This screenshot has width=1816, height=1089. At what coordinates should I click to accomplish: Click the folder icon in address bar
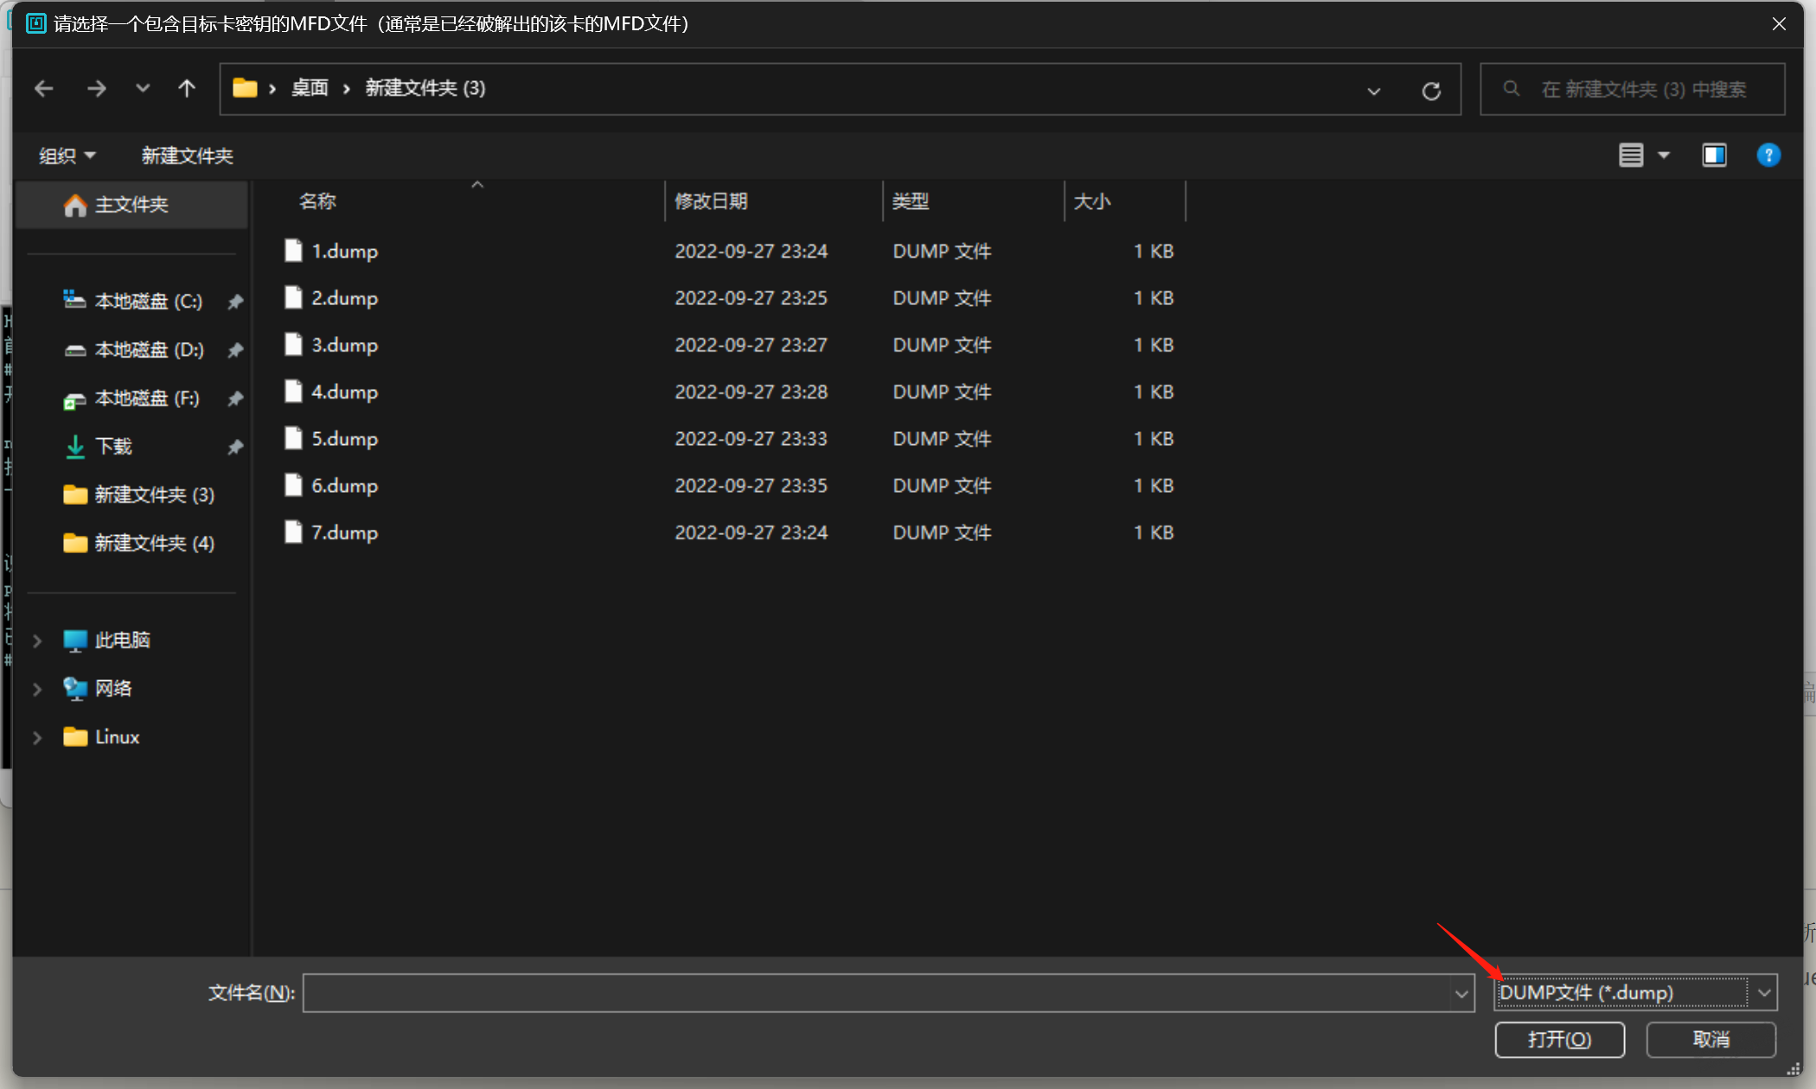(x=246, y=88)
